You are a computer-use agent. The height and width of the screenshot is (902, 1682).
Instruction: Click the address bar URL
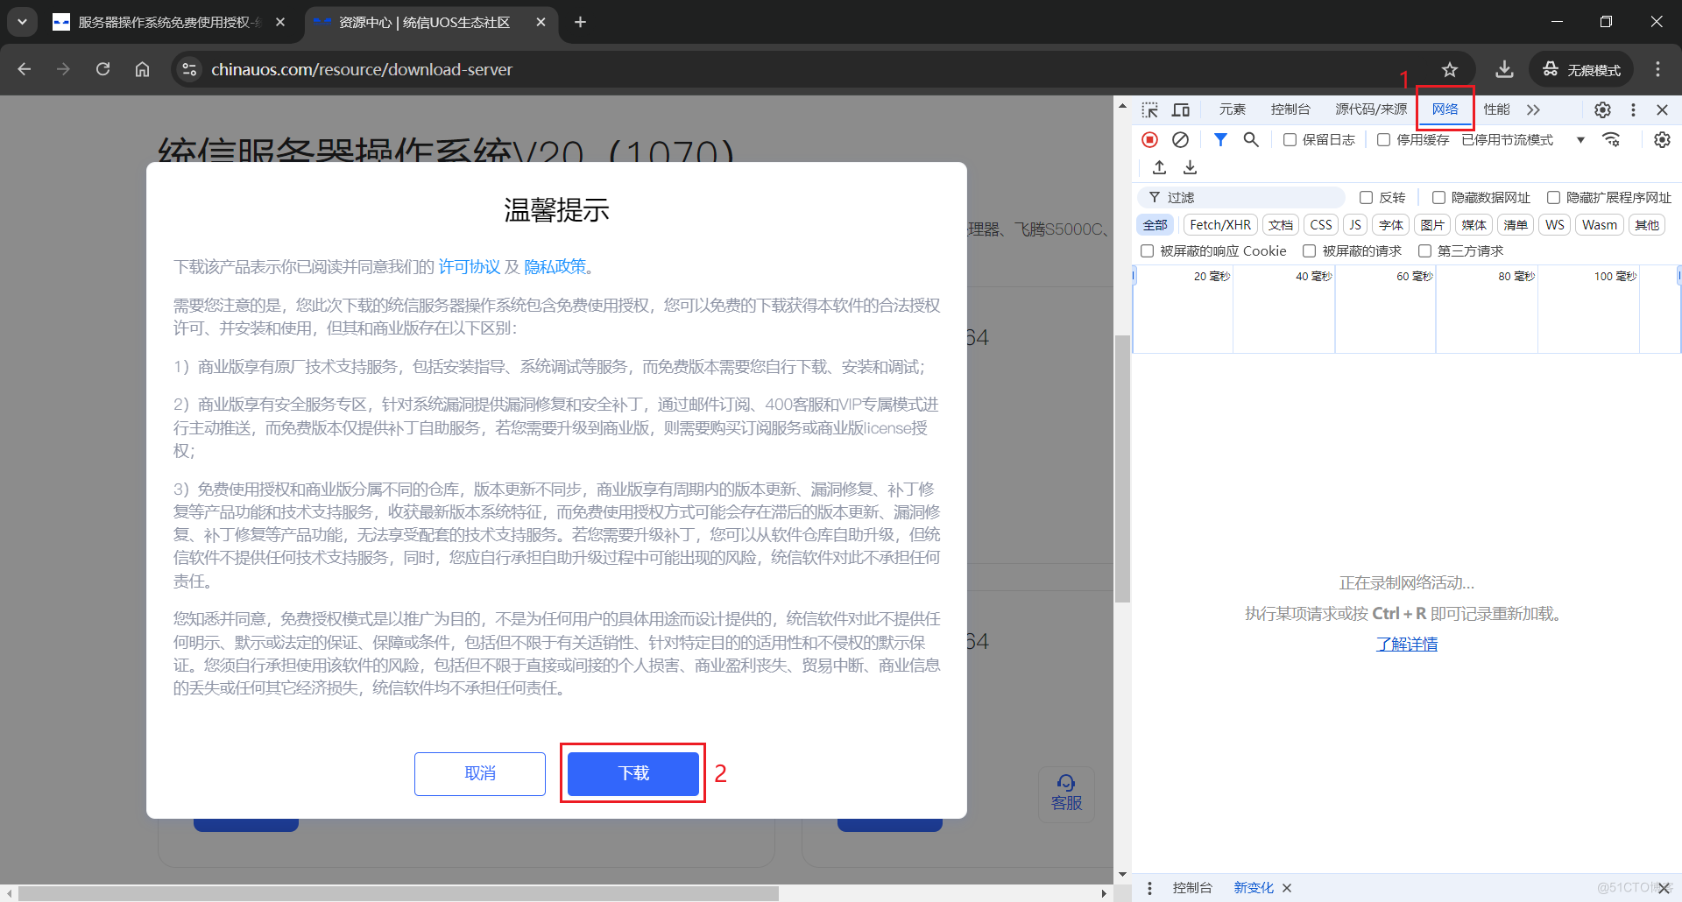click(x=361, y=69)
